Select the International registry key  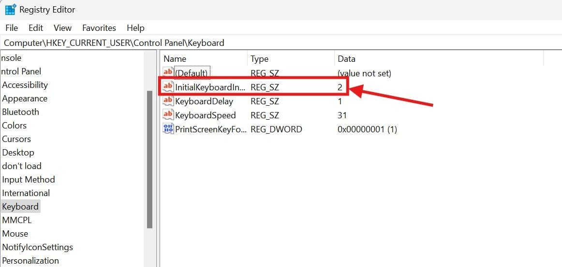[x=26, y=193]
